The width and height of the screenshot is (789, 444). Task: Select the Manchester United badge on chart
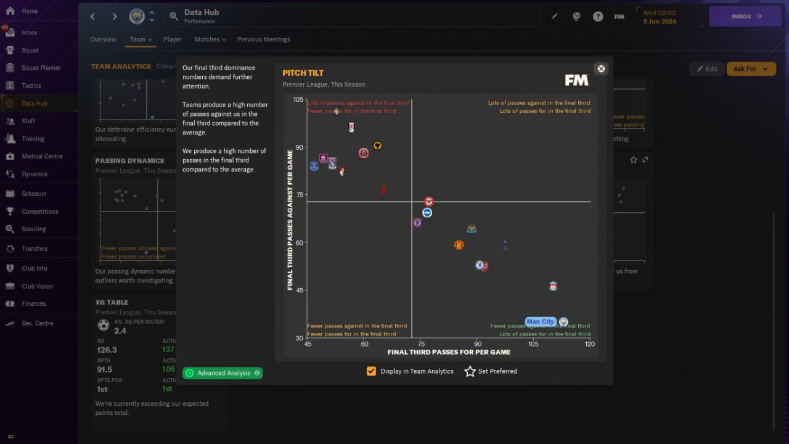pyautogui.click(x=459, y=245)
